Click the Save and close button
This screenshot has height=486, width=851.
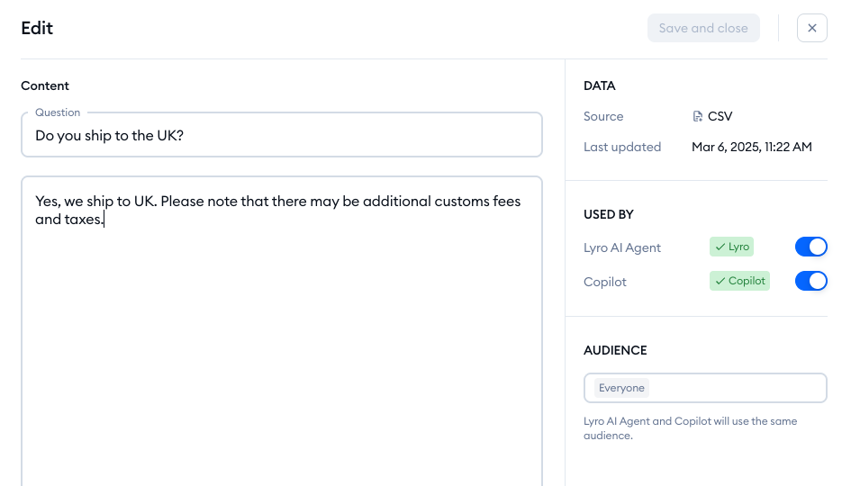(x=703, y=28)
